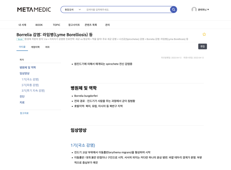Switch to the 개정이력 tab
Viewport: 231px width, 170px height.
(x=35, y=47)
